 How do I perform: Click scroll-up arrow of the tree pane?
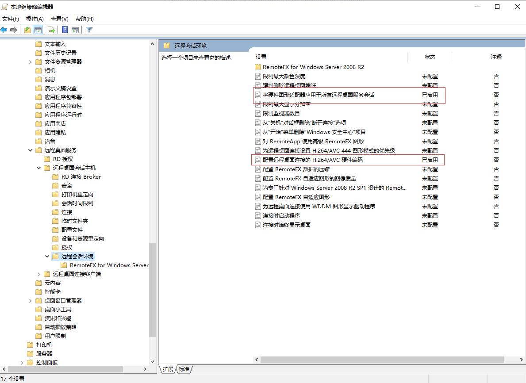click(152, 44)
